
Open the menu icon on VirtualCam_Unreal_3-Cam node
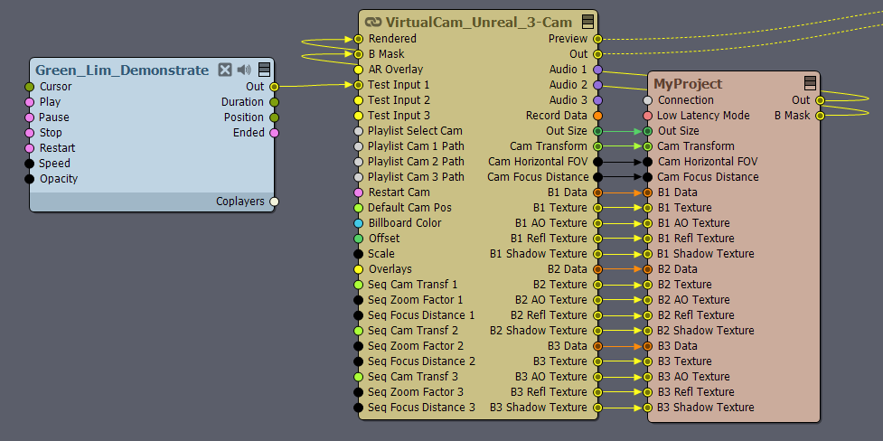(x=588, y=22)
